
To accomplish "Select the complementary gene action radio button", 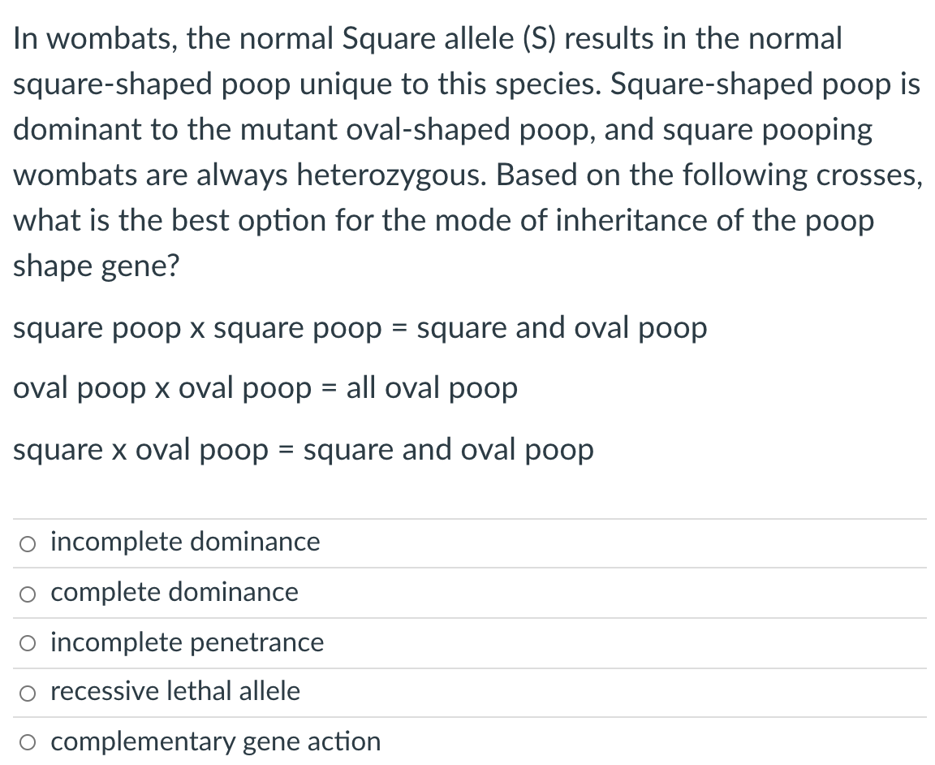I will pyautogui.click(x=27, y=742).
